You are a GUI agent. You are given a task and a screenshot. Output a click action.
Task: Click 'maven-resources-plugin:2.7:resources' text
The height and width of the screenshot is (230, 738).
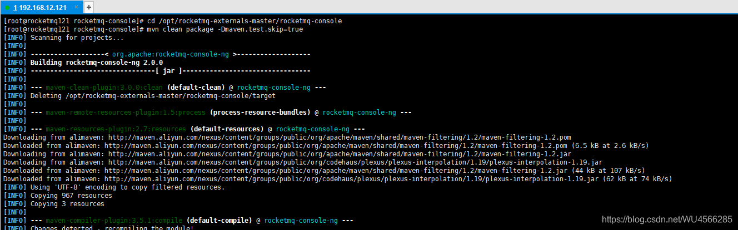[x=116, y=129]
